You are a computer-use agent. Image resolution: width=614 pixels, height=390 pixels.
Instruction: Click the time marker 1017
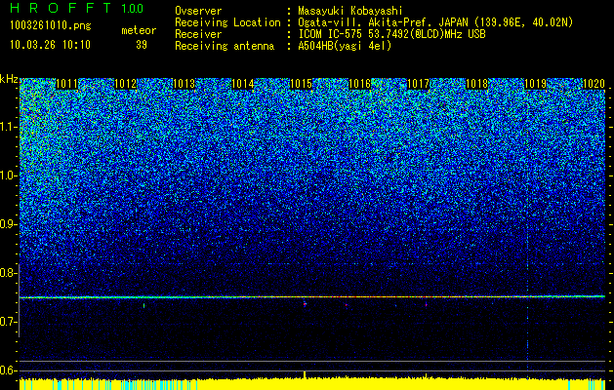click(418, 84)
